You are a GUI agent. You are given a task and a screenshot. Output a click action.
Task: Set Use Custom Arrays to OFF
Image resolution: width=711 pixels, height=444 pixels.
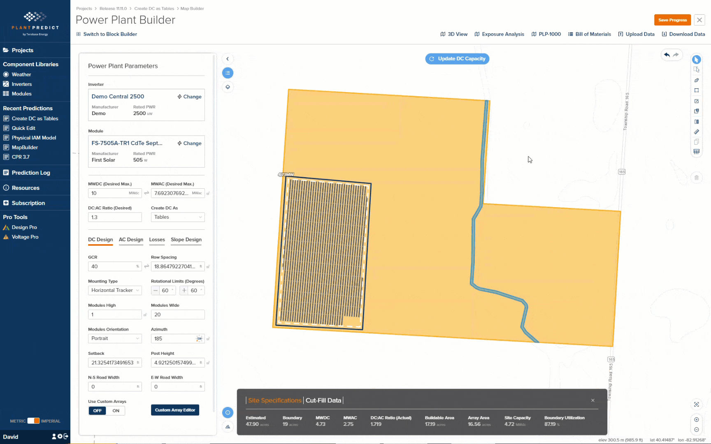tap(98, 411)
